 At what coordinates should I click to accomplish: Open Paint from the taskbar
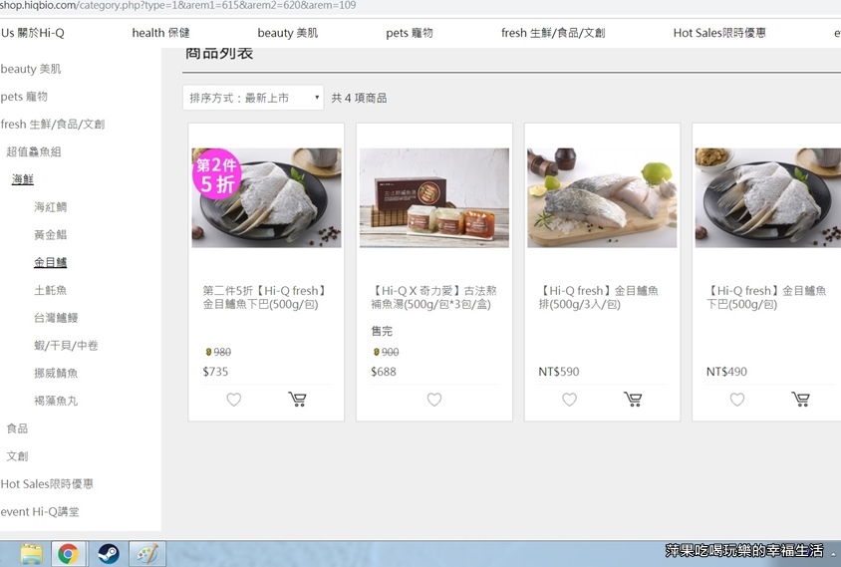(x=146, y=554)
